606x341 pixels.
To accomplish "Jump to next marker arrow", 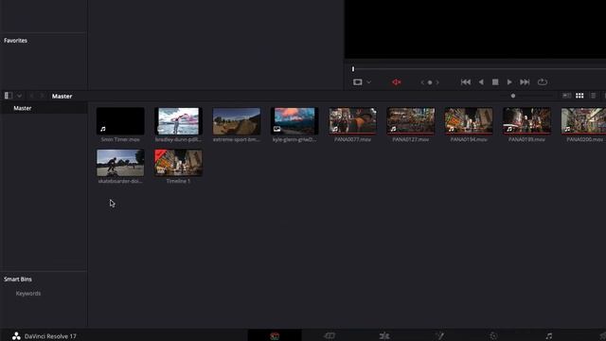I will 437,82.
